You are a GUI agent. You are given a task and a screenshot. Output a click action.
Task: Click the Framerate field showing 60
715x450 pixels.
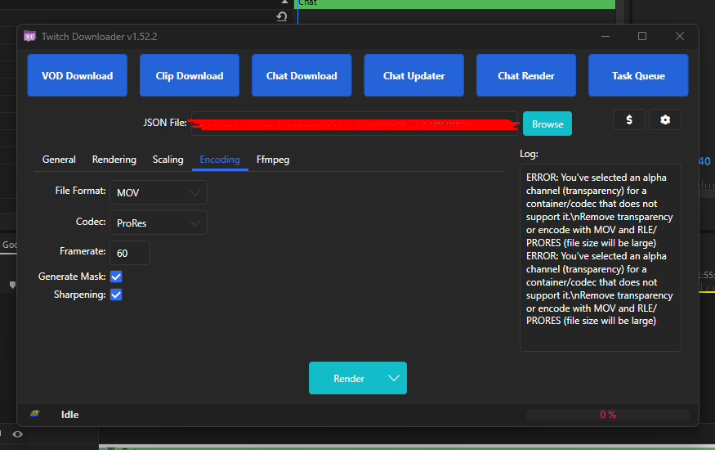point(129,253)
